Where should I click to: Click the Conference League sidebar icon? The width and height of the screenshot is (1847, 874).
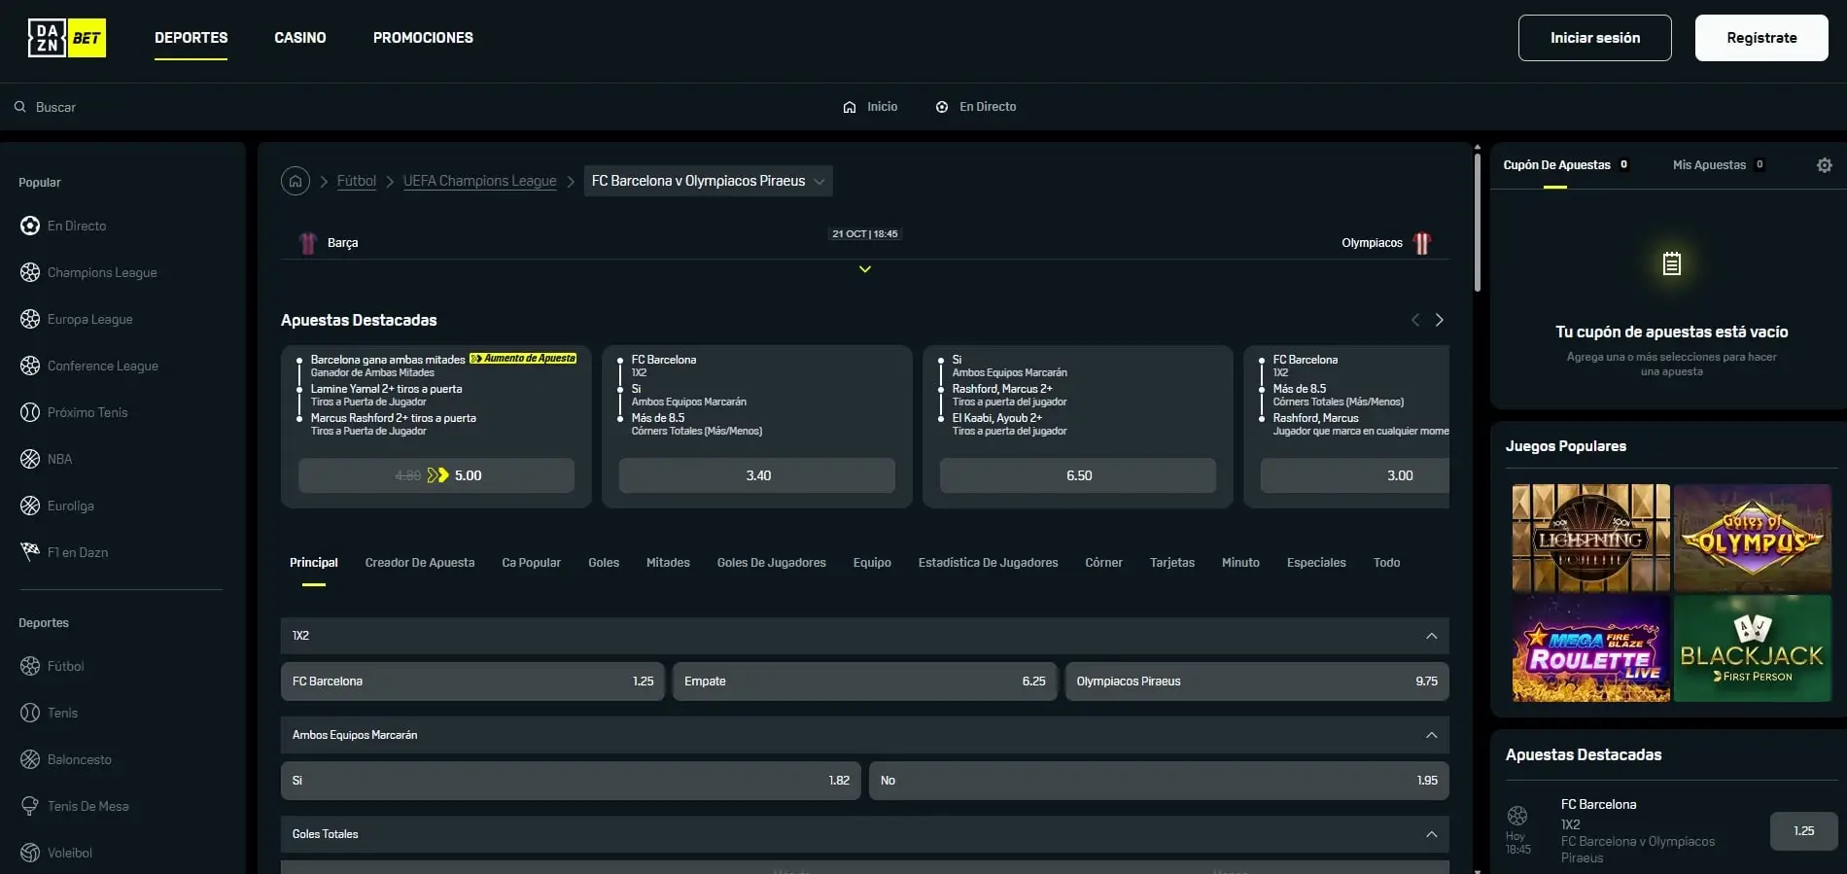[x=30, y=366]
